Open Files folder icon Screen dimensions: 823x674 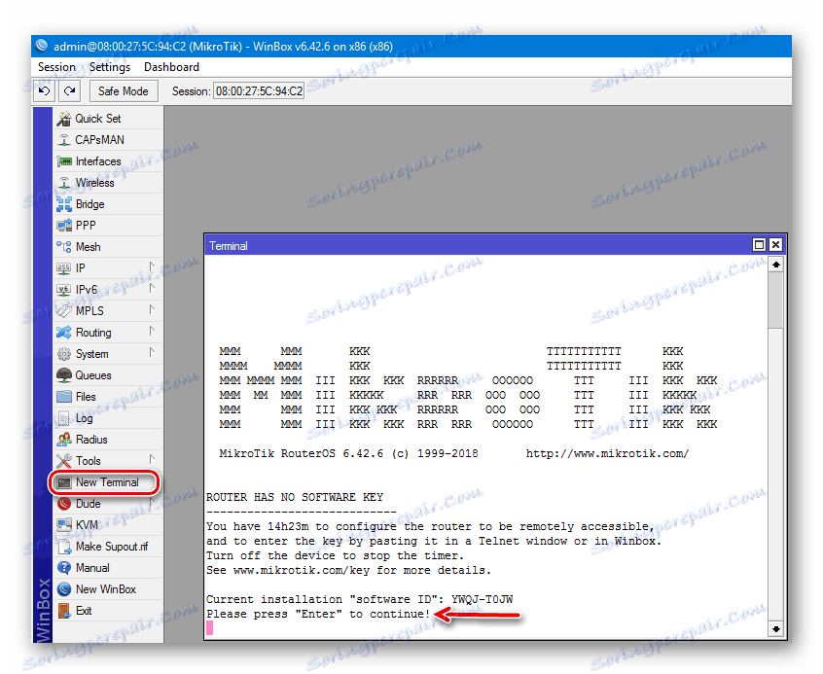click(64, 396)
